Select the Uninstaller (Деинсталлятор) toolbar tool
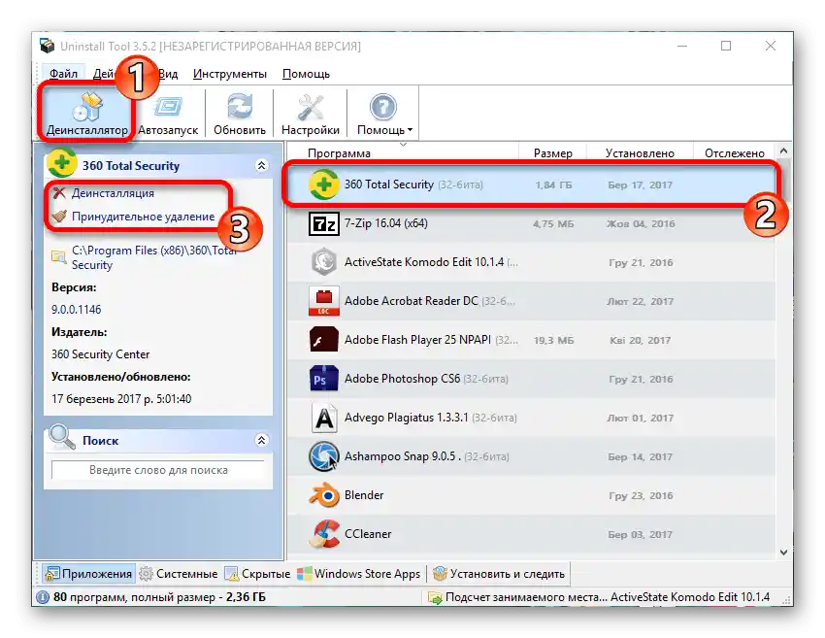The image size is (825, 638). (x=86, y=115)
